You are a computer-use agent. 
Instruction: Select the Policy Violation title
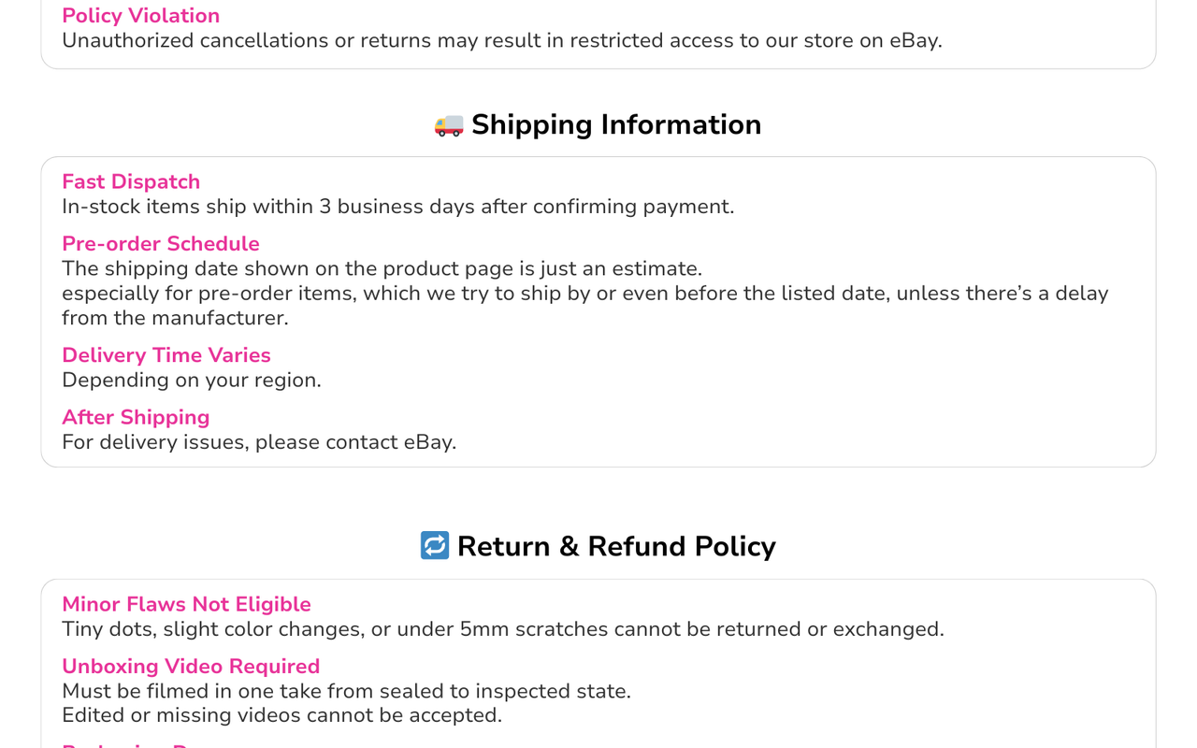[141, 16]
